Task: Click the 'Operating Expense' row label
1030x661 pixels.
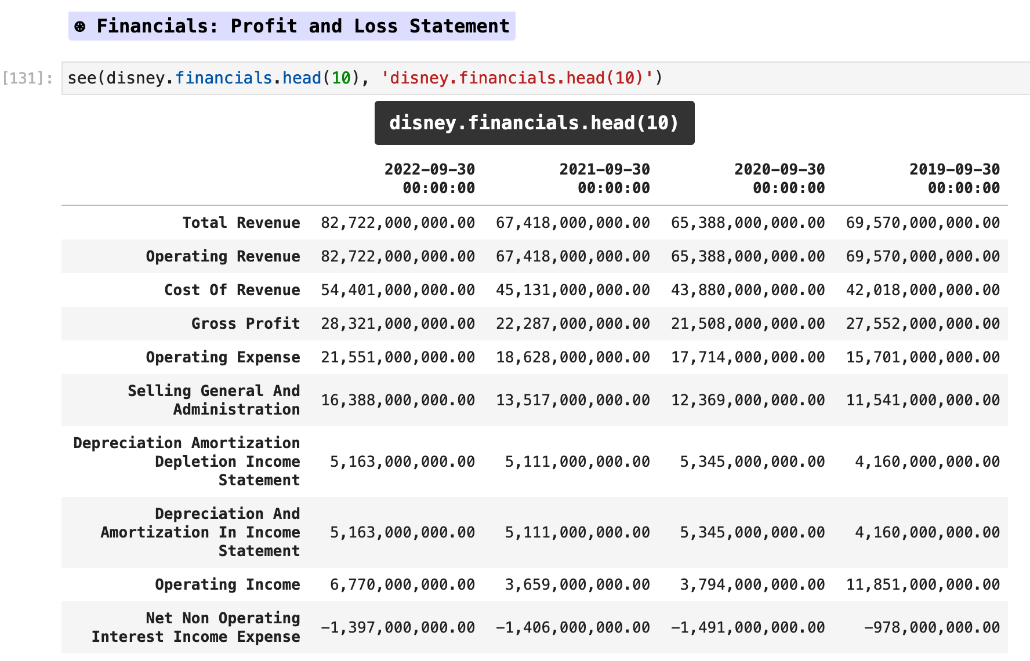Action: (223, 357)
